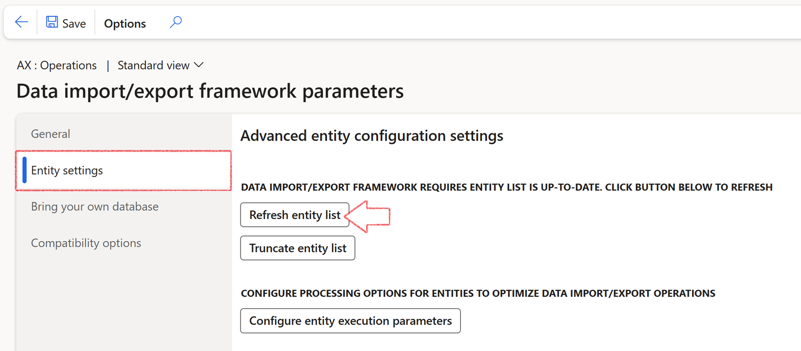Click the blue marker beside Entity settings
This screenshot has height=351, width=801.
point(24,170)
